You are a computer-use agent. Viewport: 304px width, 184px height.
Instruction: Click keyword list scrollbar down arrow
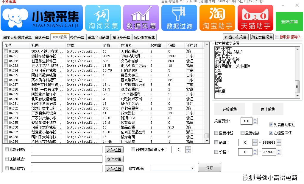coord(297,96)
